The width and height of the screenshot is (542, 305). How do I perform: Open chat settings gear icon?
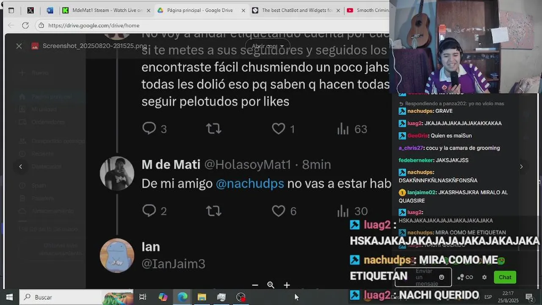[x=484, y=277]
